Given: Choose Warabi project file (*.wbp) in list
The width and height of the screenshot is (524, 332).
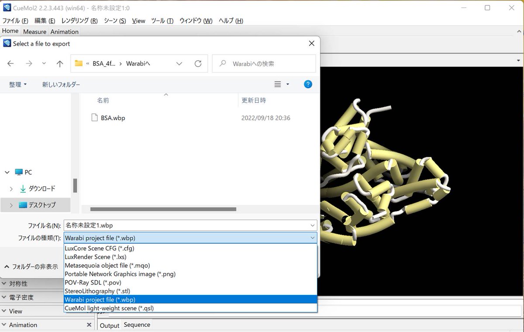Looking at the screenshot, I should [x=190, y=300].
